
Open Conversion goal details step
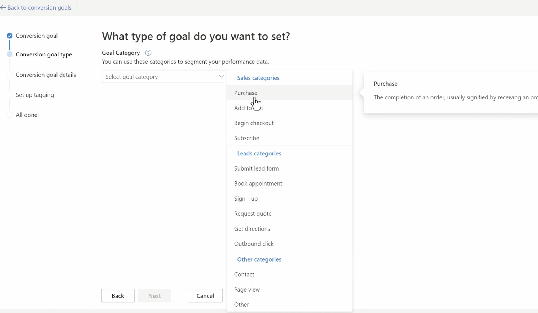pyautogui.click(x=46, y=75)
